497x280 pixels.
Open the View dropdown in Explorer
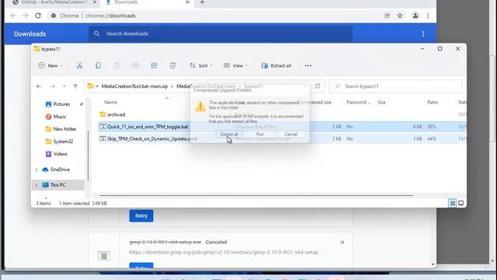click(x=235, y=65)
